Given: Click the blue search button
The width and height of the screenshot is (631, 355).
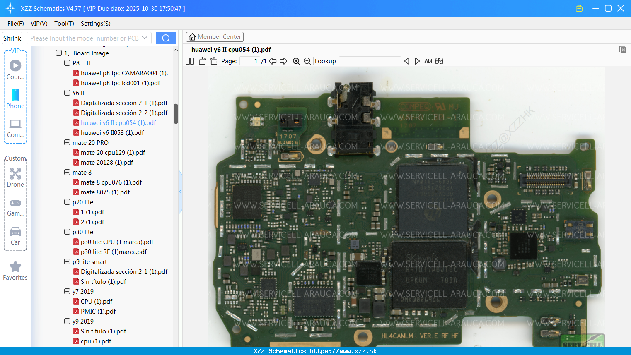Looking at the screenshot, I should (166, 38).
